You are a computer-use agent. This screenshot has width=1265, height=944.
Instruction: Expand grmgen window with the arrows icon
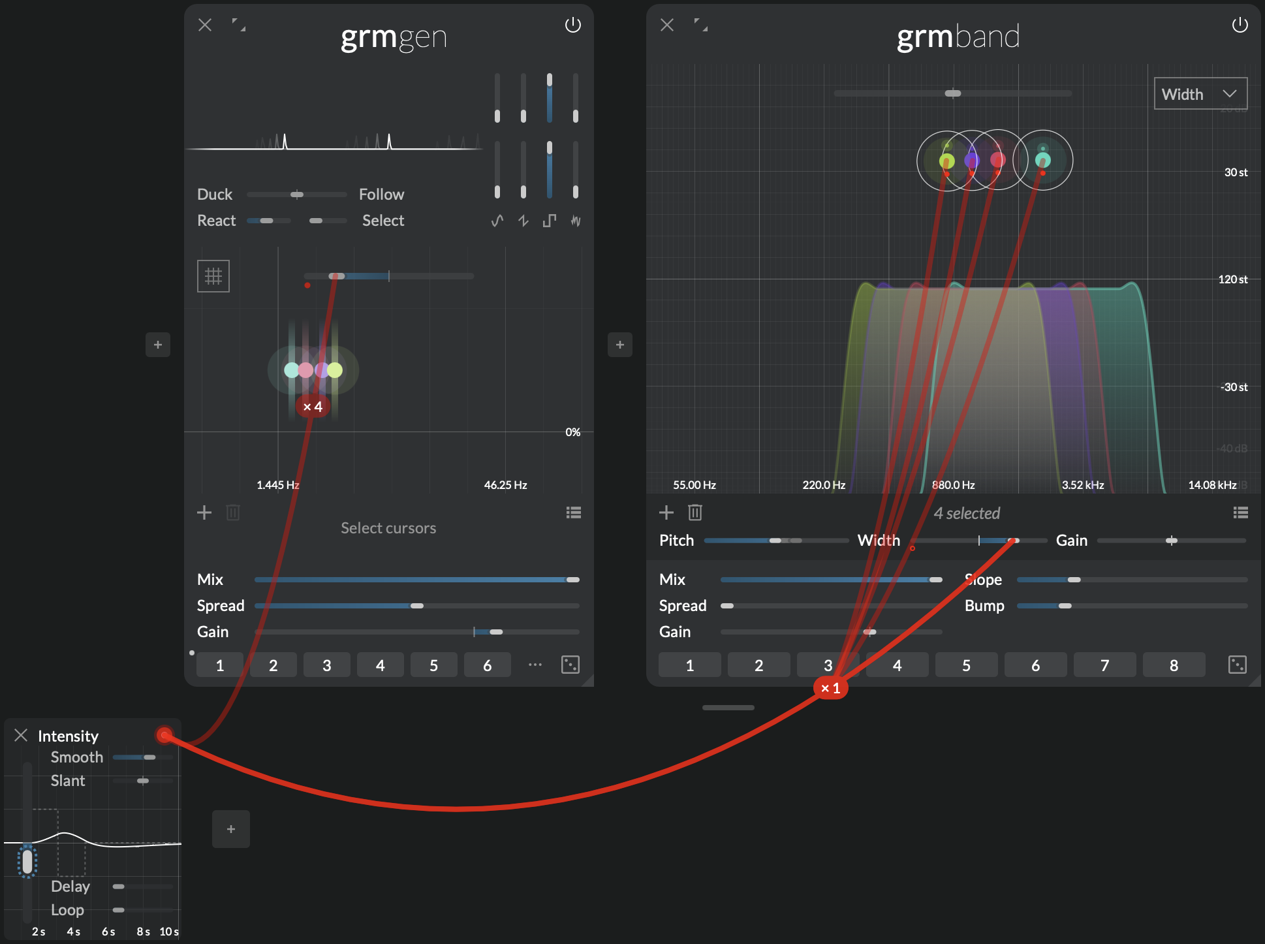click(239, 25)
